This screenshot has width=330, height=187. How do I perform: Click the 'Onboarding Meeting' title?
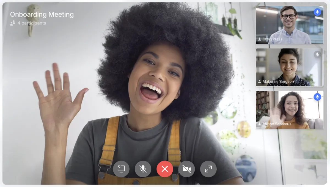click(x=42, y=14)
